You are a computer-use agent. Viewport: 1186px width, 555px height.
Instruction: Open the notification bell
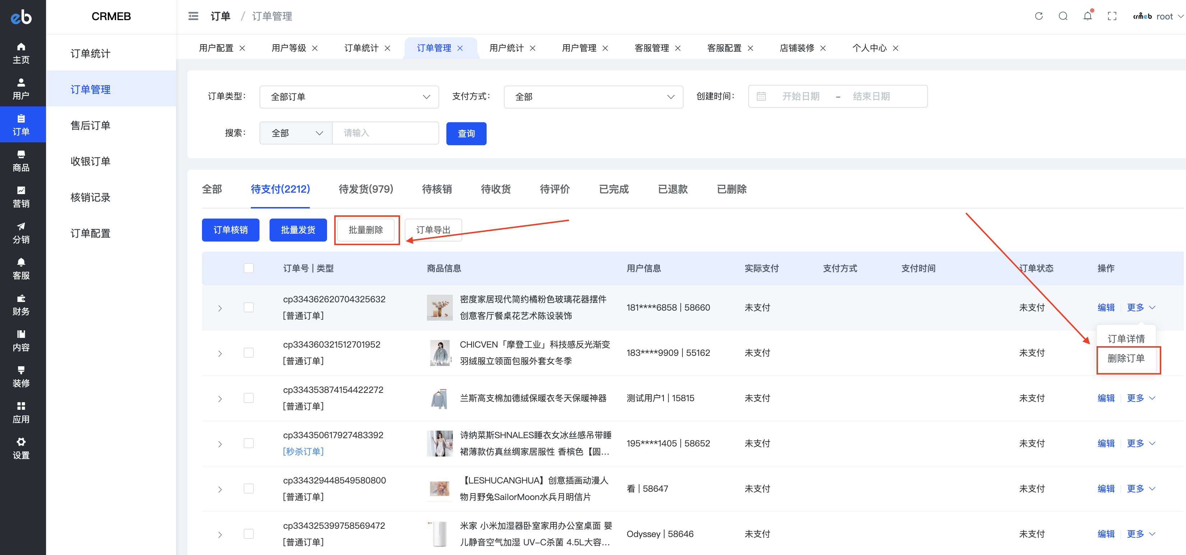1088,16
